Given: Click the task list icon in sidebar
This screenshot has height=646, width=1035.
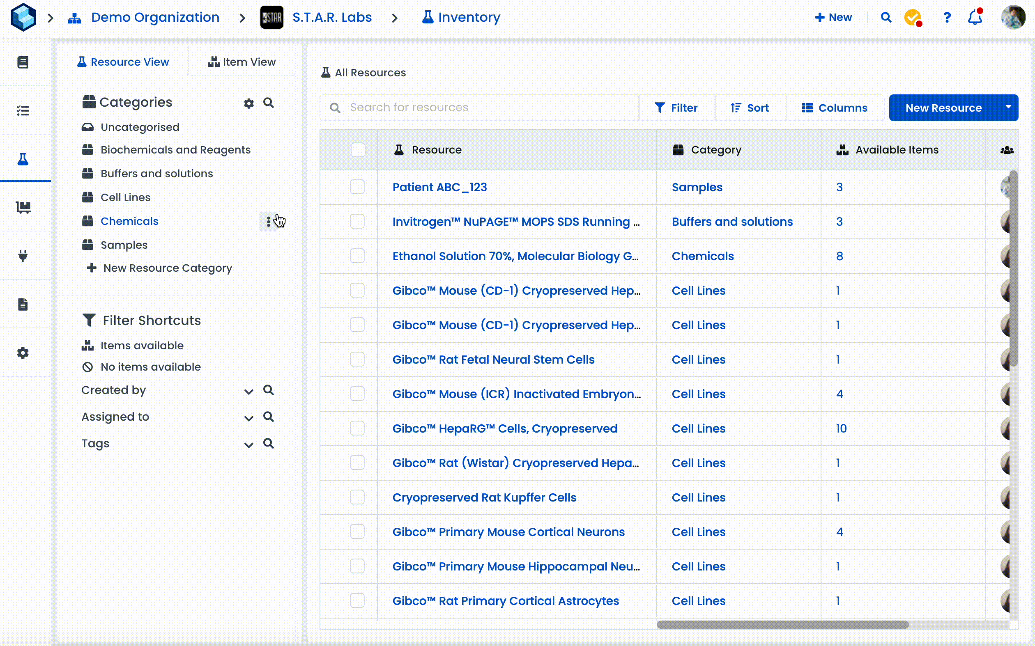Looking at the screenshot, I should (23, 111).
